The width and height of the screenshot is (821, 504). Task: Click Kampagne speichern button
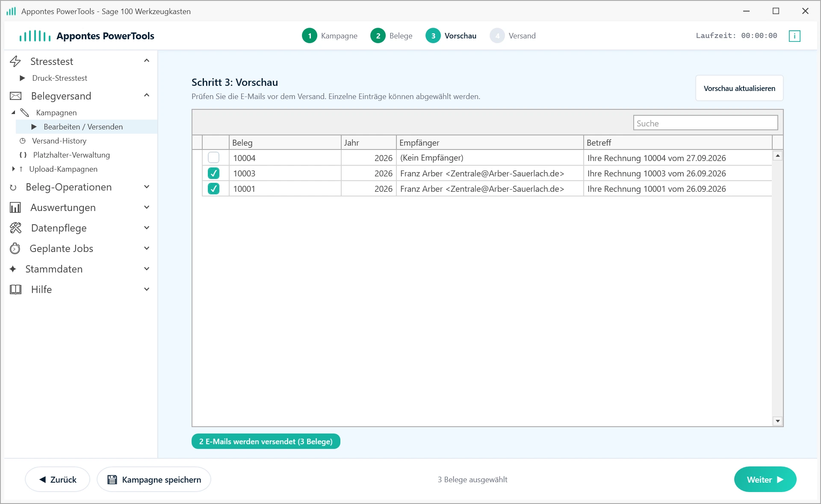tap(154, 479)
